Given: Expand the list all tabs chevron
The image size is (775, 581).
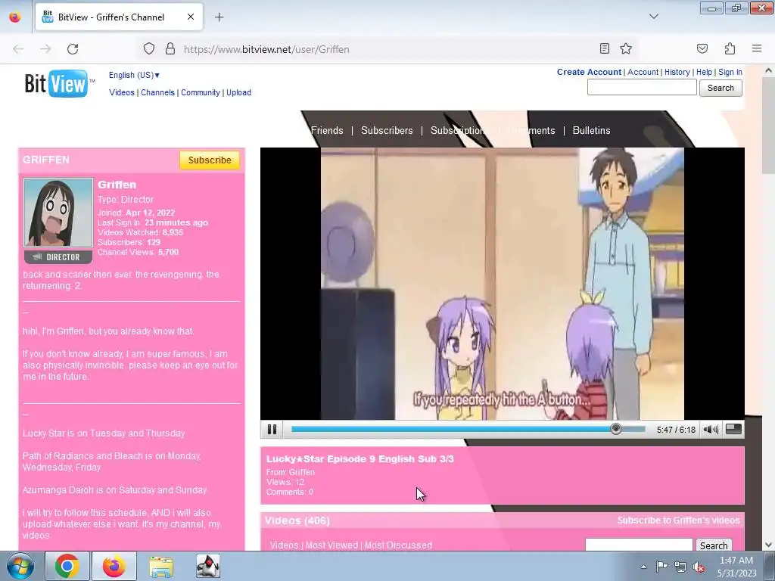Looking at the screenshot, I should click(x=653, y=17).
